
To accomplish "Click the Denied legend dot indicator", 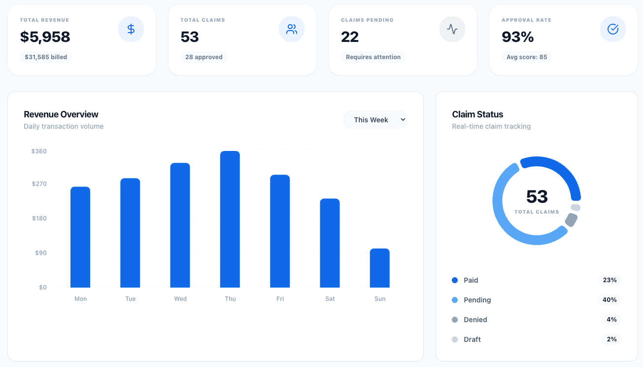I will click(455, 320).
